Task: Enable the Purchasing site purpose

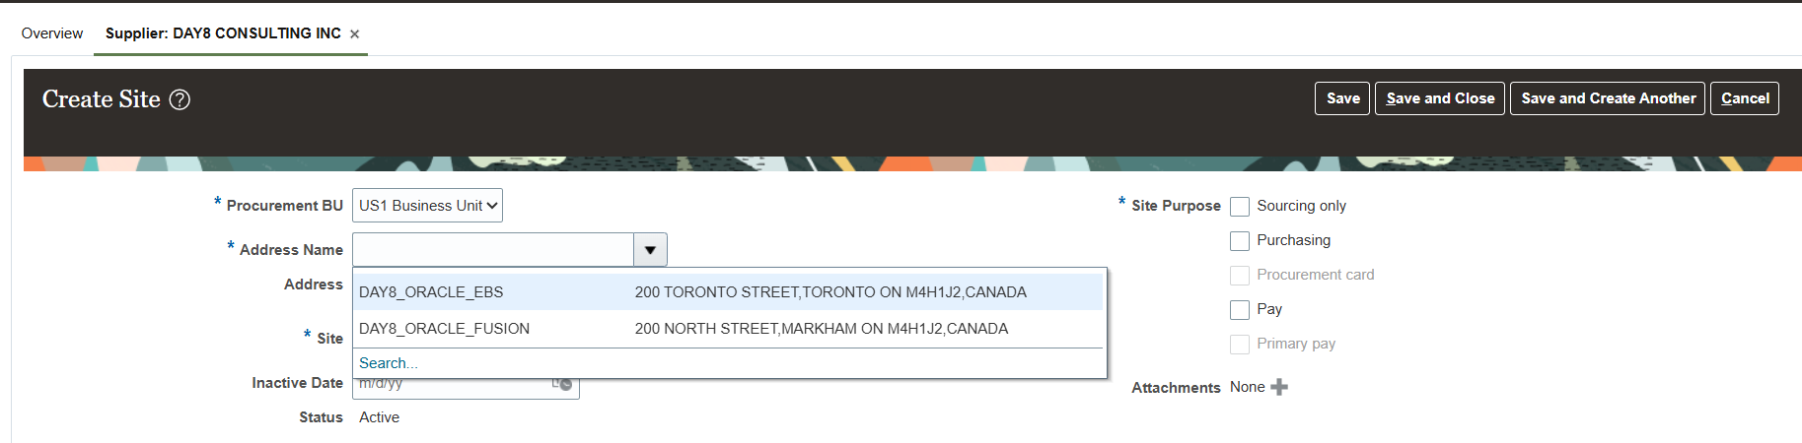Action: pyautogui.click(x=1240, y=241)
